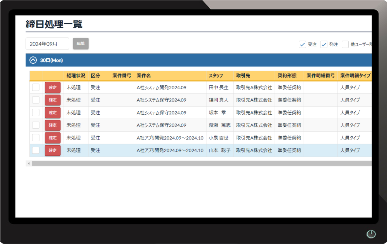The image size is (387, 244).
Task: Confirm the 福岡 真人 row with 確定
Action: click(53, 100)
